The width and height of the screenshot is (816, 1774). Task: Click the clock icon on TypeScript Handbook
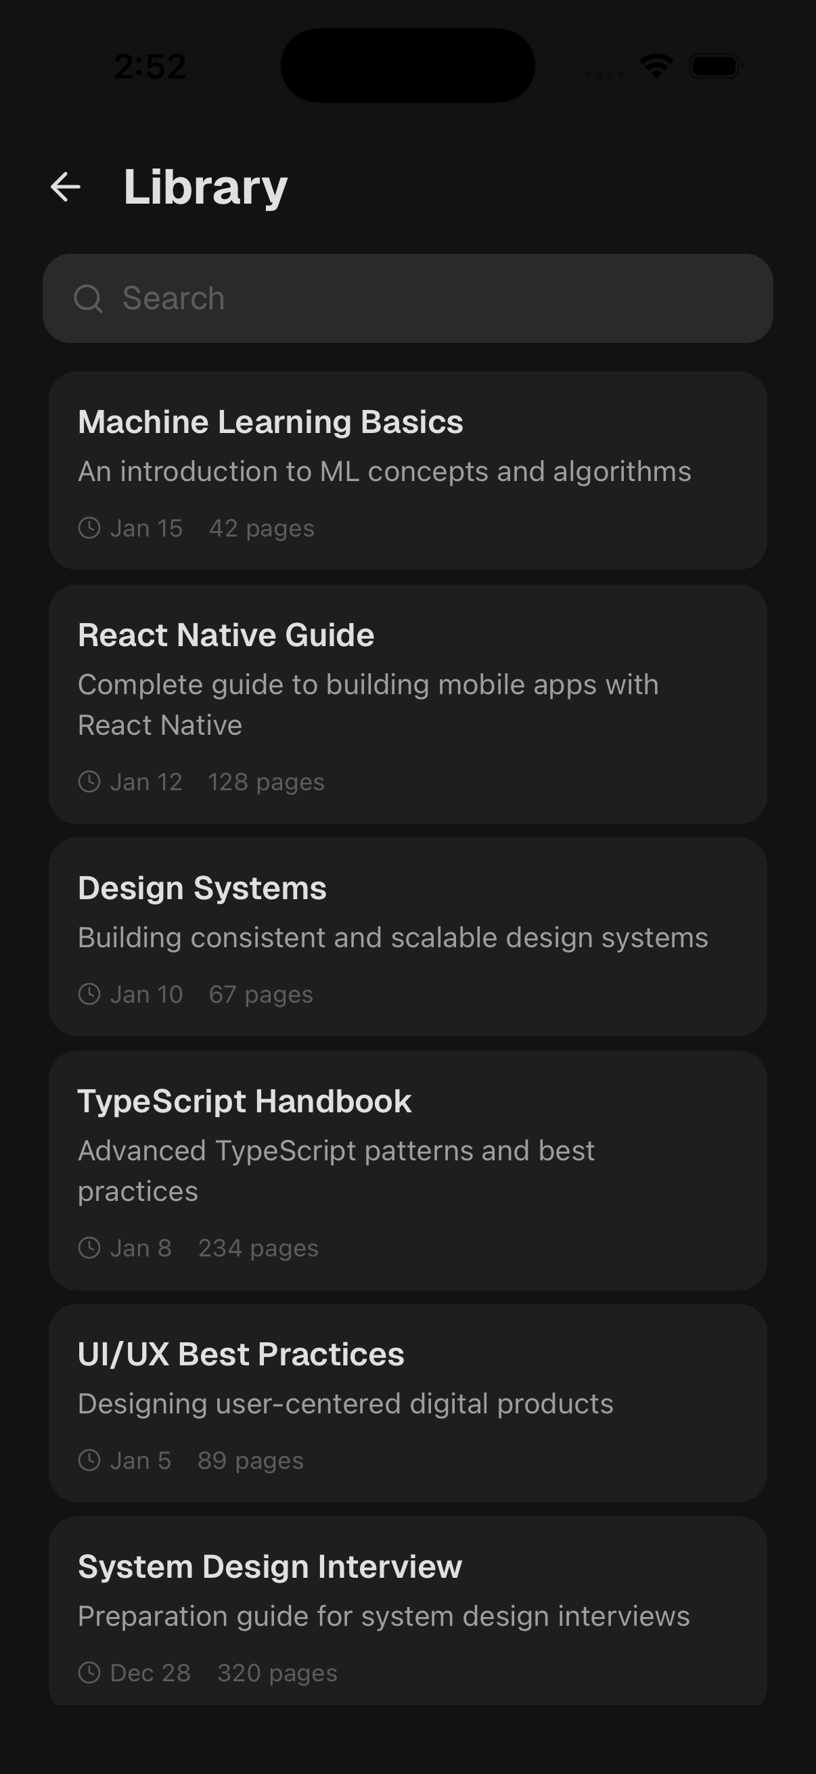91,1246
